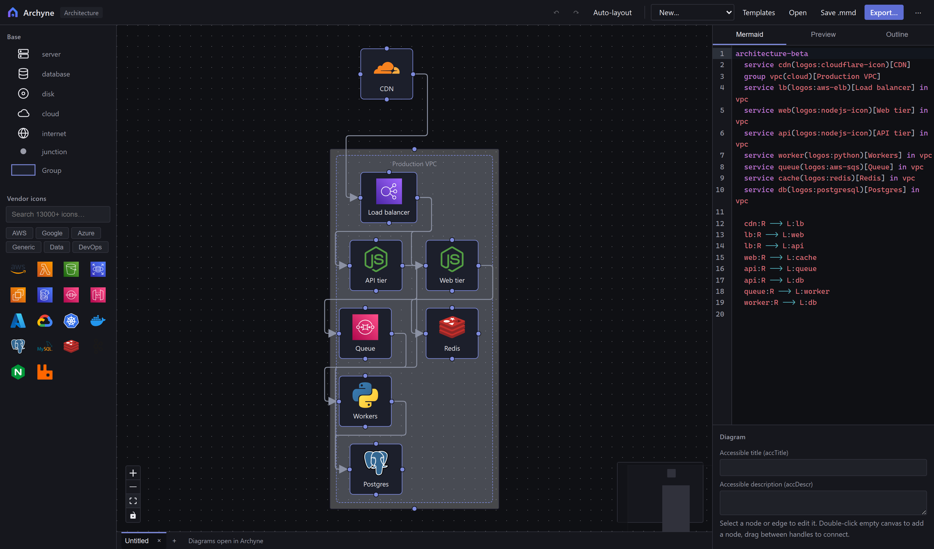Image resolution: width=934 pixels, height=549 pixels.
Task: Close the Untitled tab
Action: click(159, 541)
